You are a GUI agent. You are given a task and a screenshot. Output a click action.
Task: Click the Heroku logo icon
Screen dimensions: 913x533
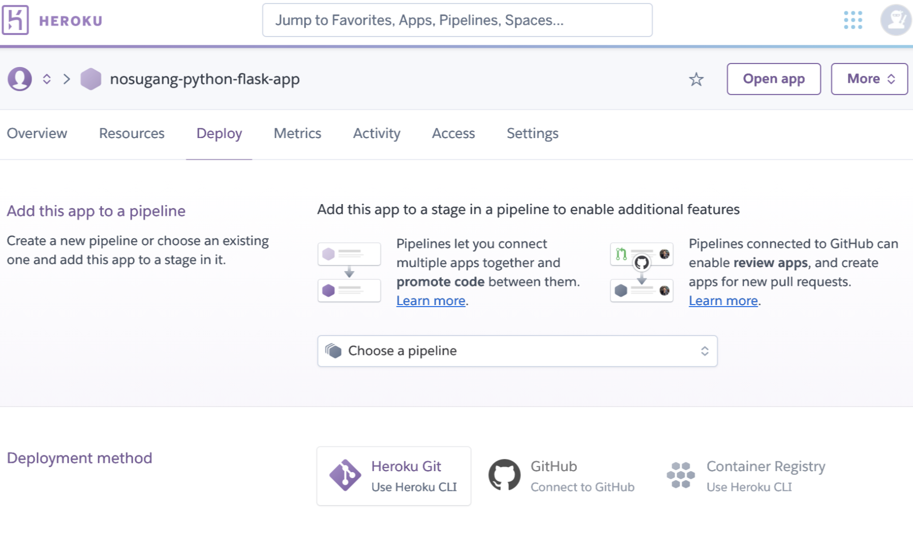click(15, 20)
